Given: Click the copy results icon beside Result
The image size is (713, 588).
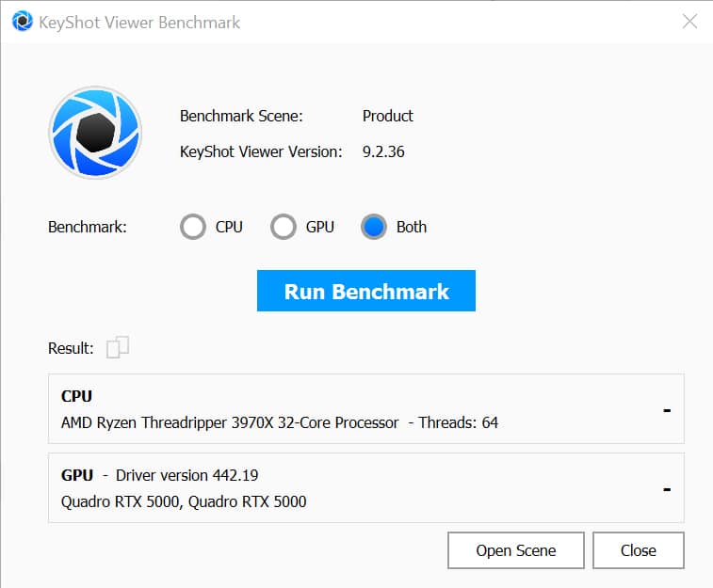Looking at the screenshot, I should pos(118,347).
